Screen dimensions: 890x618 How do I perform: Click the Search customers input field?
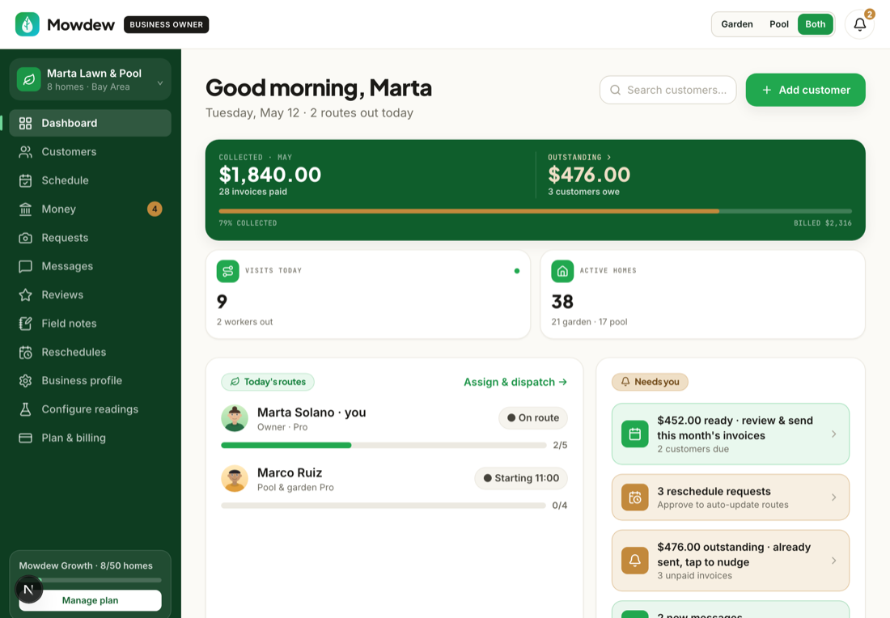click(668, 91)
